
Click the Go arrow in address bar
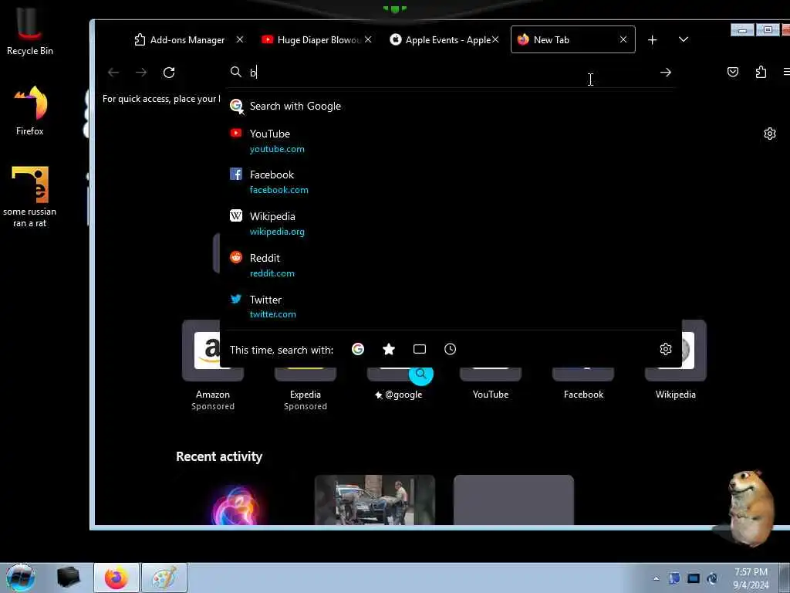[666, 73]
